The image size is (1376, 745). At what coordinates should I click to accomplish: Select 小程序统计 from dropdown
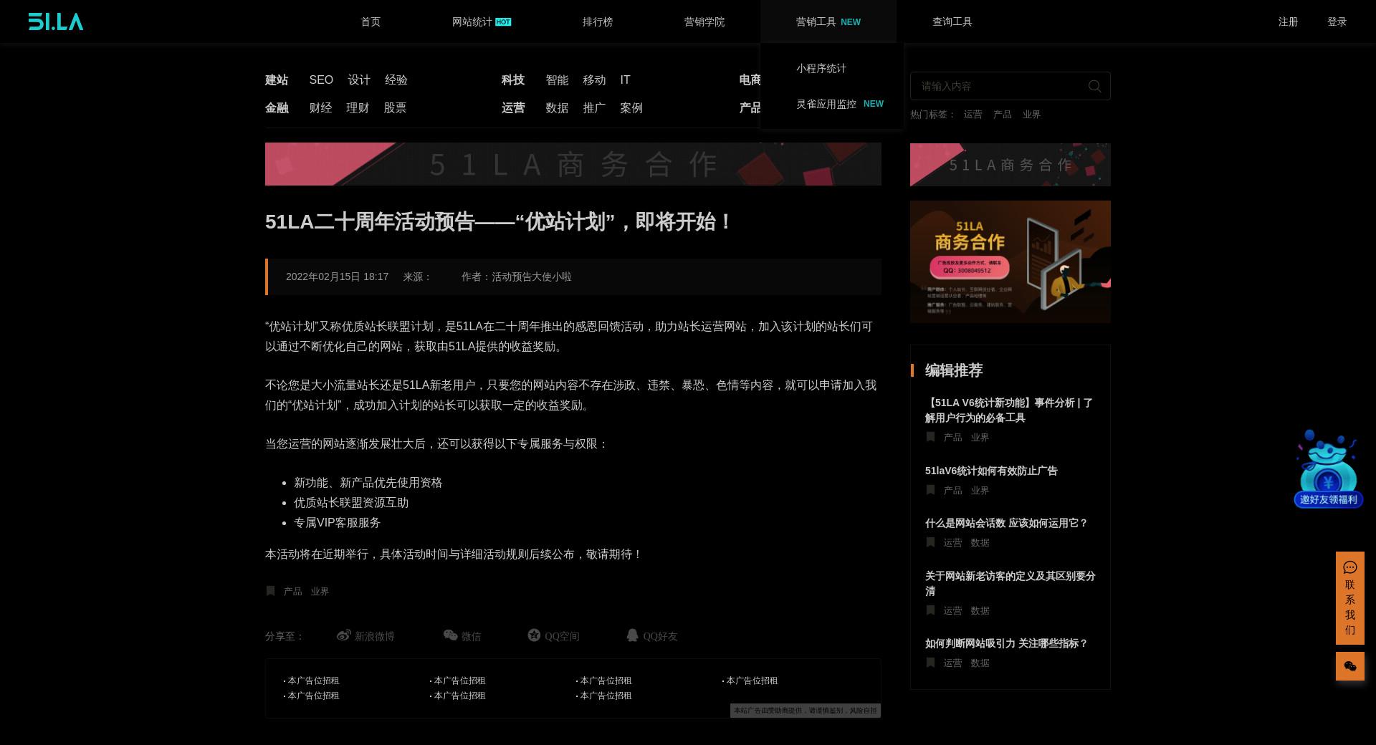pyautogui.click(x=821, y=68)
